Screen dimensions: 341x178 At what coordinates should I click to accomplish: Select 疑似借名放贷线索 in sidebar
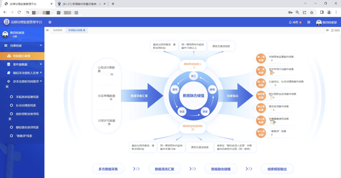point(27,127)
